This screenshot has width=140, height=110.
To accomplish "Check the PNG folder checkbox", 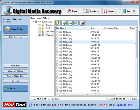I will (39, 28).
